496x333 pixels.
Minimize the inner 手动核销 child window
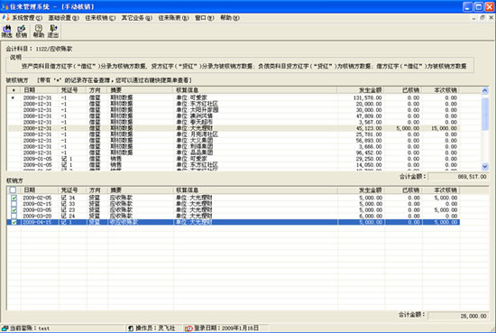473,18
